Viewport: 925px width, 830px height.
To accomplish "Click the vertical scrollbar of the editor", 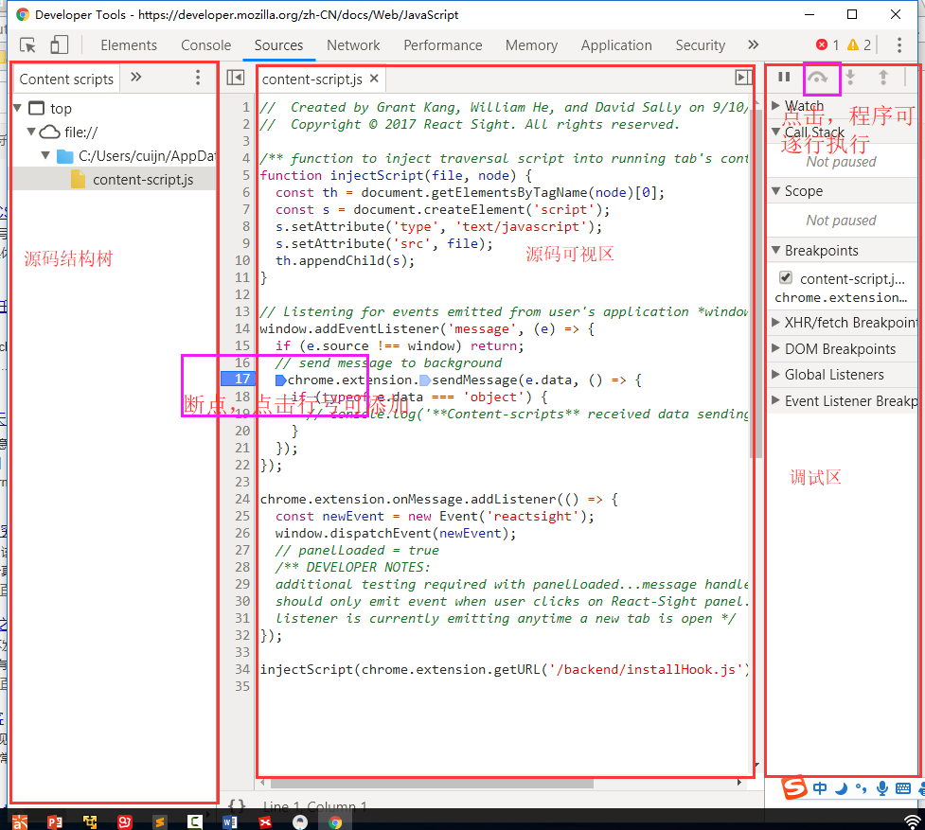I will 756,283.
